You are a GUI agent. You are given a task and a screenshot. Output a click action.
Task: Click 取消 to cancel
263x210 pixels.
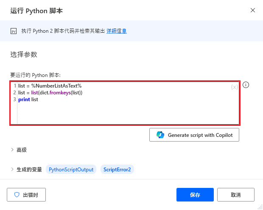pyautogui.click(x=236, y=195)
